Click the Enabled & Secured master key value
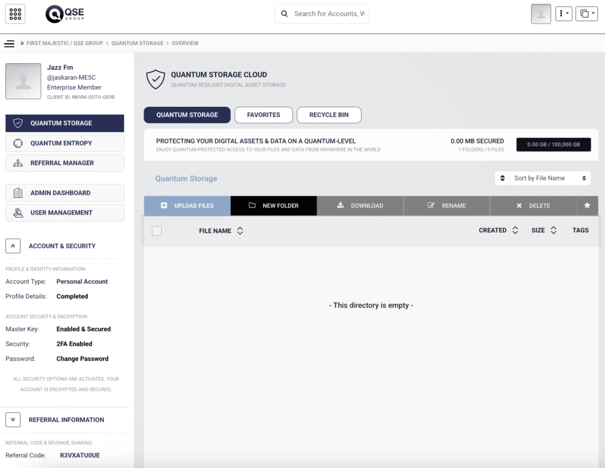Image resolution: width=605 pixels, height=468 pixels. tap(83, 329)
